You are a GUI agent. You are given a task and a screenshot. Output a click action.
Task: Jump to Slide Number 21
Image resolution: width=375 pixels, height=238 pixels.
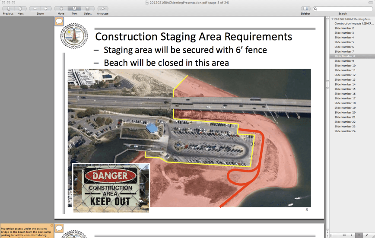pos(345,117)
